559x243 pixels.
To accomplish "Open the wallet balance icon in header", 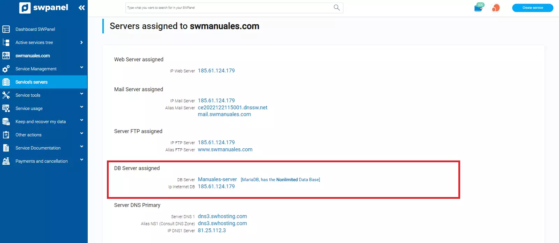I will point(478,8).
